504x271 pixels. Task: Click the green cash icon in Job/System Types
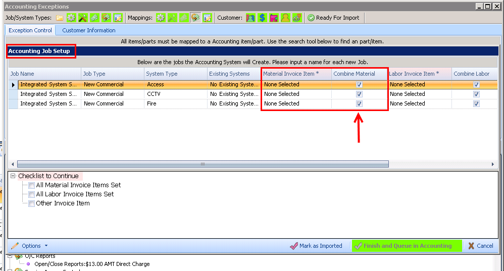(94, 18)
